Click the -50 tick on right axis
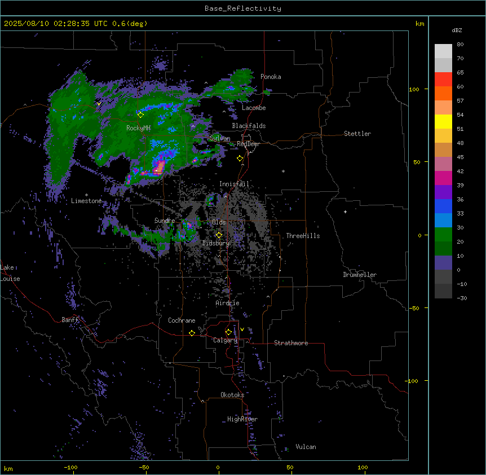The width and height of the screenshot is (486, 475). point(414,308)
